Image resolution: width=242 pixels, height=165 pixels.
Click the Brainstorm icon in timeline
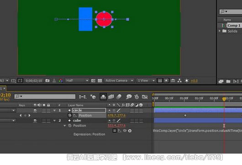129,97
